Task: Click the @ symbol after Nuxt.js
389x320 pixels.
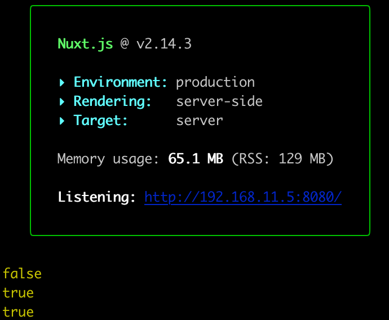Action: tap(125, 44)
